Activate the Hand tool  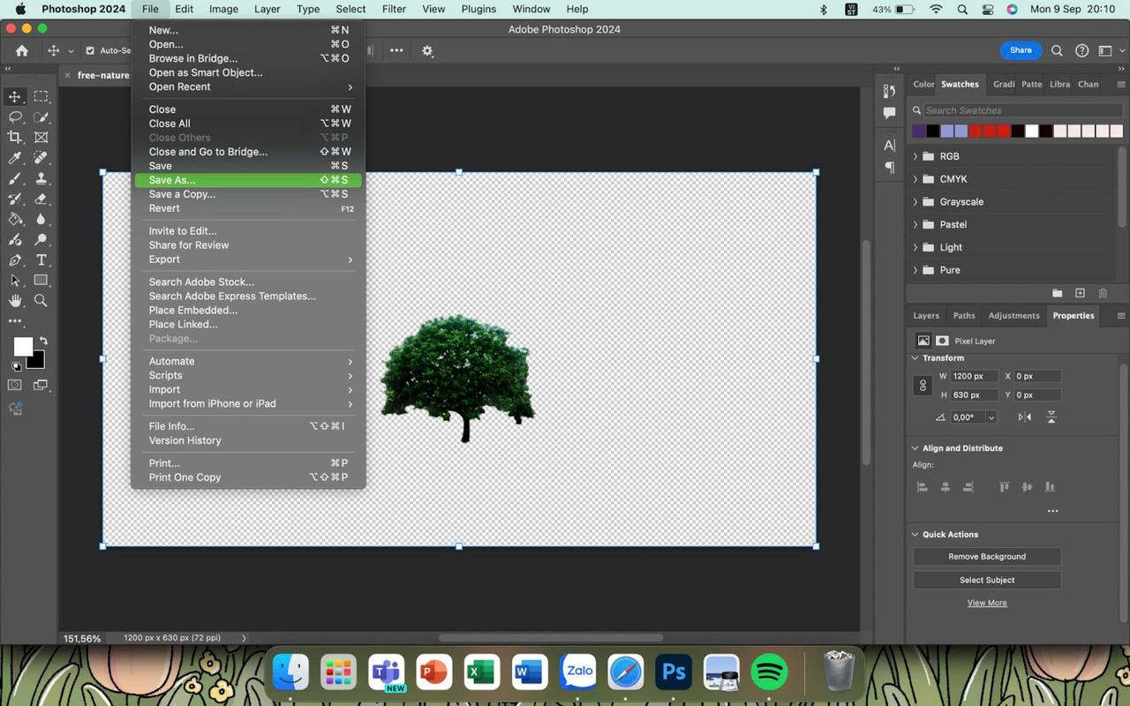pyautogui.click(x=15, y=301)
